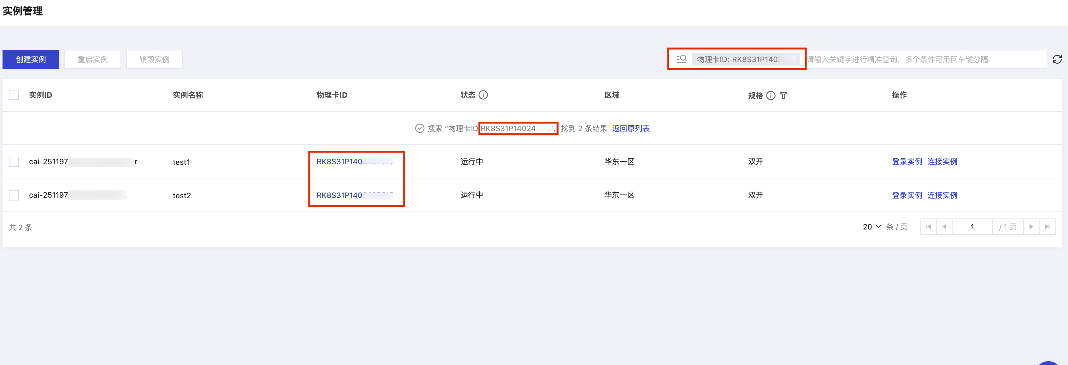Click the 实例管理 page title

(x=23, y=11)
